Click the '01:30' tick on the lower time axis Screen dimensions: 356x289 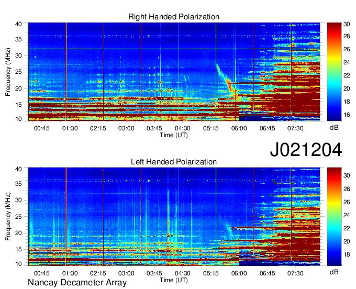[x=70, y=273]
